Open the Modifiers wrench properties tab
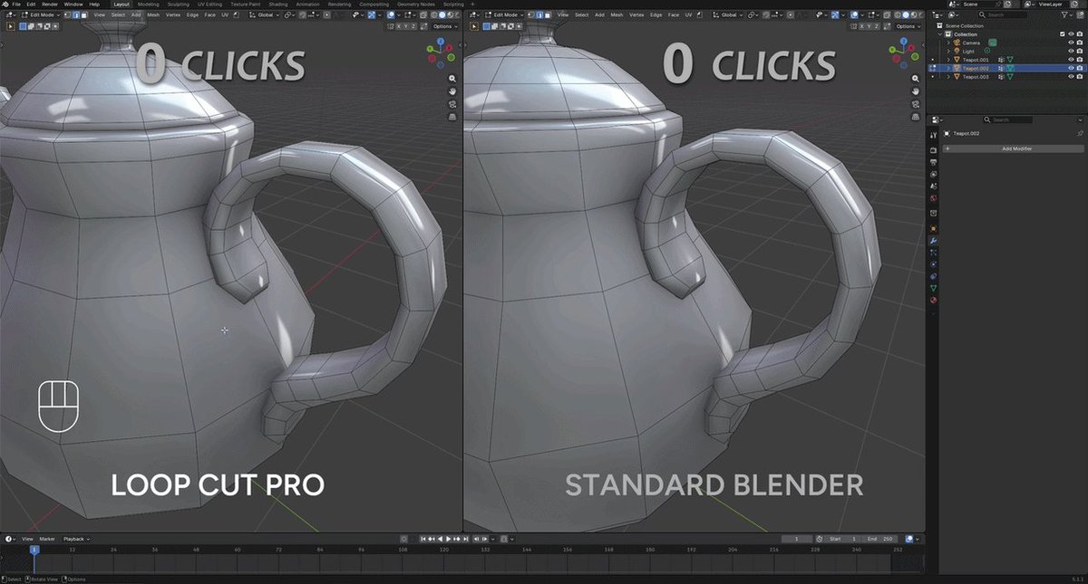 tap(933, 241)
